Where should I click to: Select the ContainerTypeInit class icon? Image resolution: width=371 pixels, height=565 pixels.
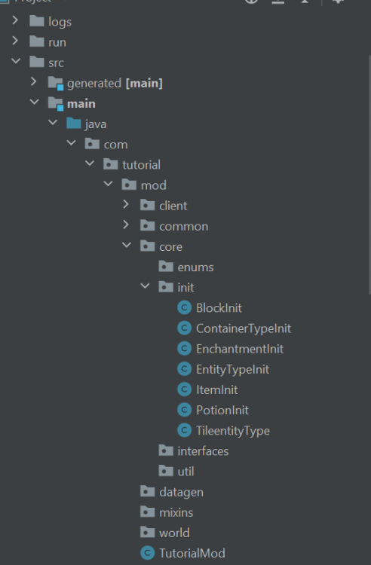pos(184,328)
